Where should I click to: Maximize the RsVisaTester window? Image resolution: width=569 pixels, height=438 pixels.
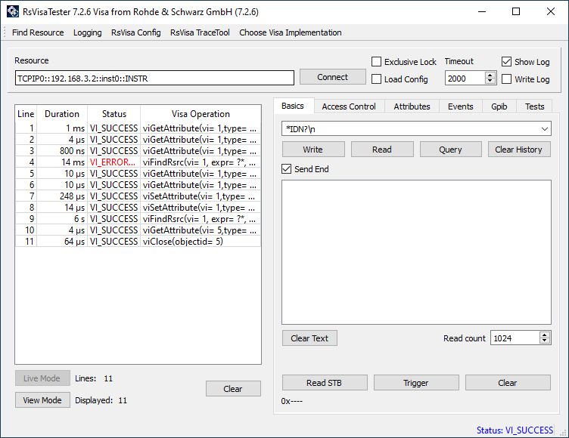(x=516, y=11)
